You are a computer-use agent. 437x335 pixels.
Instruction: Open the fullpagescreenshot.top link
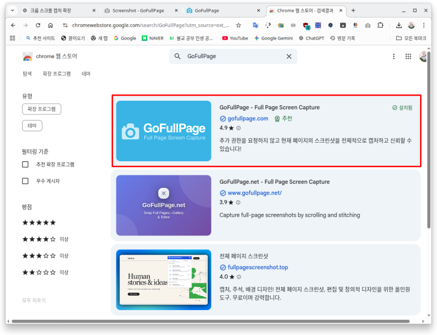tap(258, 268)
